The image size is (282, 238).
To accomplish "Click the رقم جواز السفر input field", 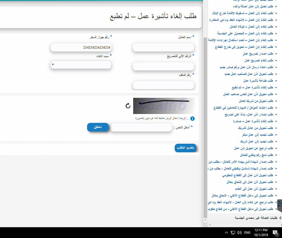I will tap(81, 47).
